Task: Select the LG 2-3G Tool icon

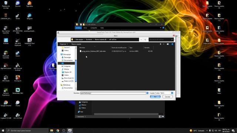Action: point(18,116)
